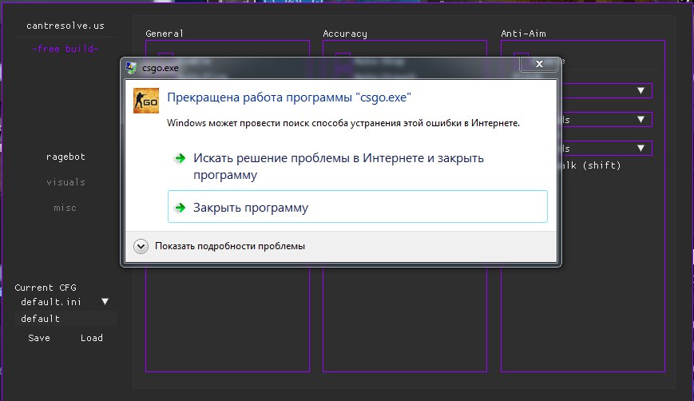This screenshot has width=694, height=401.
Task: Click the 'Accuracy' panel heading
Action: coord(345,34)
